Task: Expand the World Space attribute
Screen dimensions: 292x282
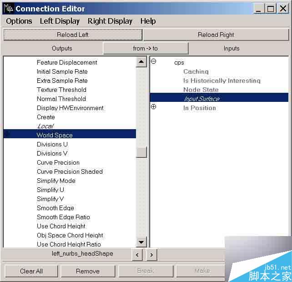Action: point(7,134)
